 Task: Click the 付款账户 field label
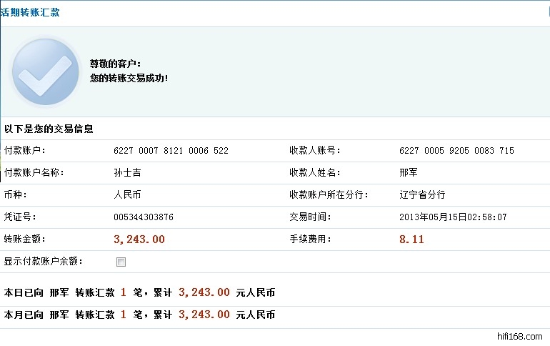[25, 151]
